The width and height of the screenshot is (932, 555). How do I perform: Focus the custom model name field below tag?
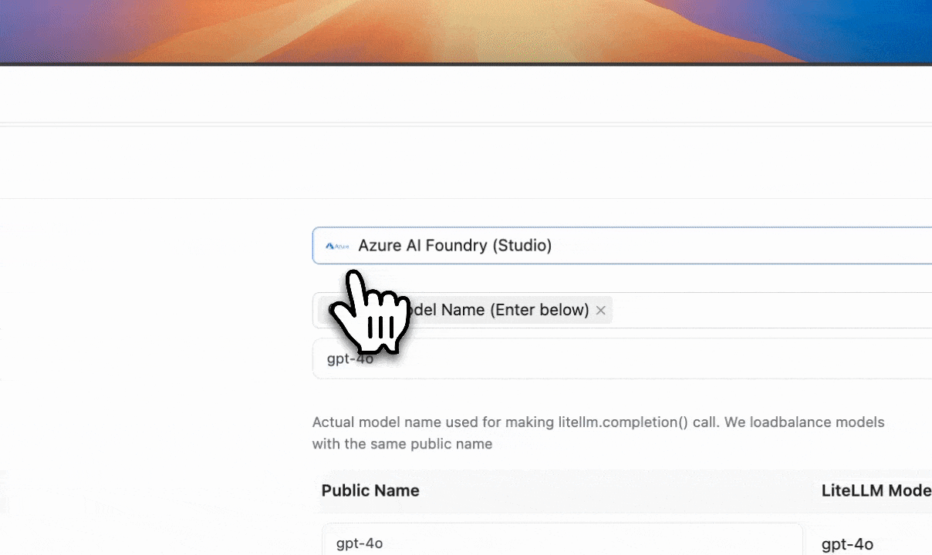click(617, 359)
